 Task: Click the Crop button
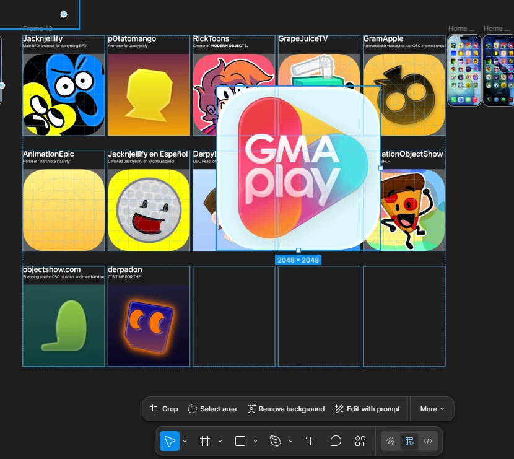[164, 409]
